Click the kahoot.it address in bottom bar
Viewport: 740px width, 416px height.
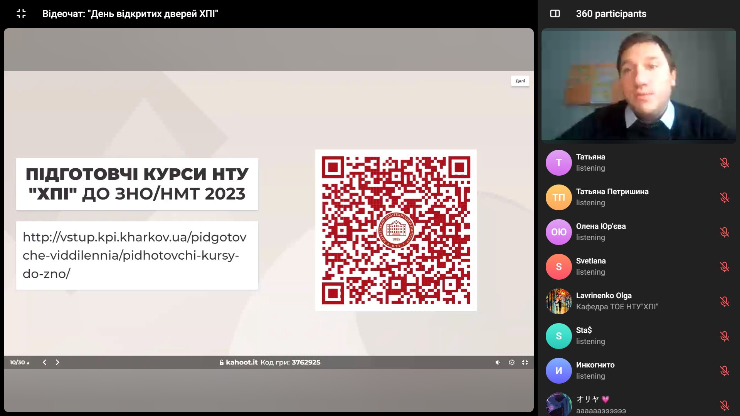tap(242, 362)
